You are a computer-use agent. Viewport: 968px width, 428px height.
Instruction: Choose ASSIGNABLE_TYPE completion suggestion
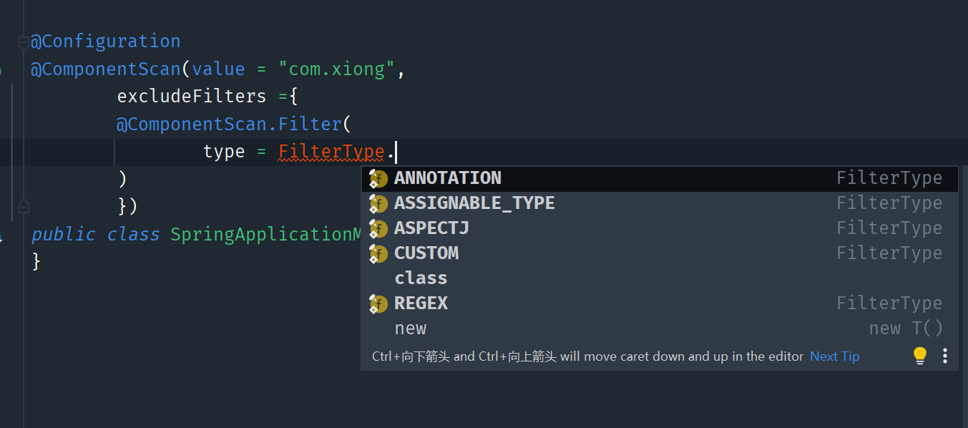point(659,203)
